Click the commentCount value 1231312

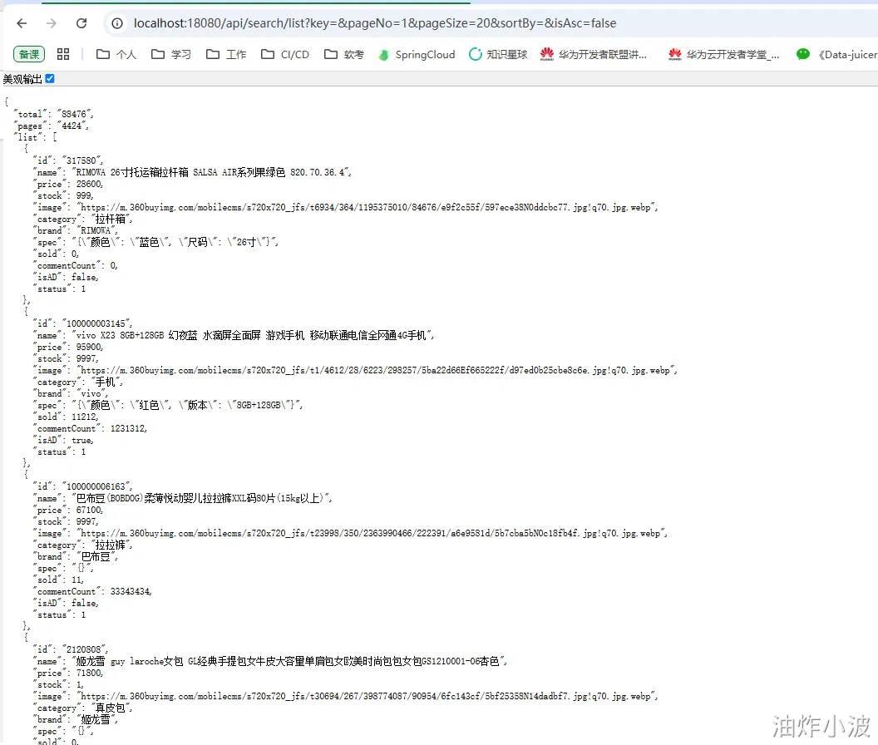[128, 428]
